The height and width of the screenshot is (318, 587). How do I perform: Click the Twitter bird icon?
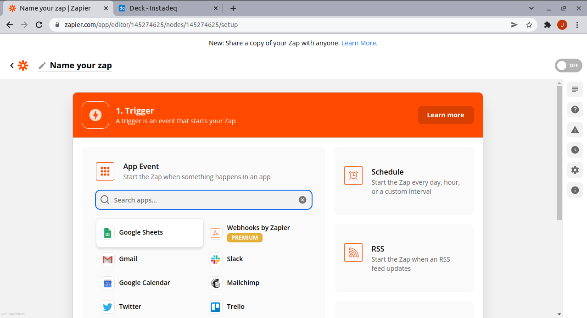click(107, 307)
